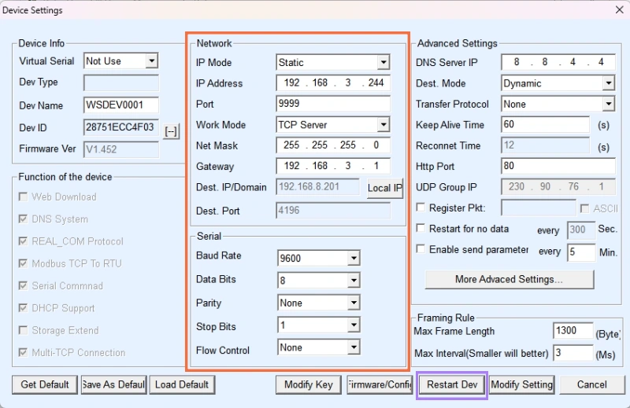Click the Modify Setting button
This screenshot has height=408, width=630.
522,384
